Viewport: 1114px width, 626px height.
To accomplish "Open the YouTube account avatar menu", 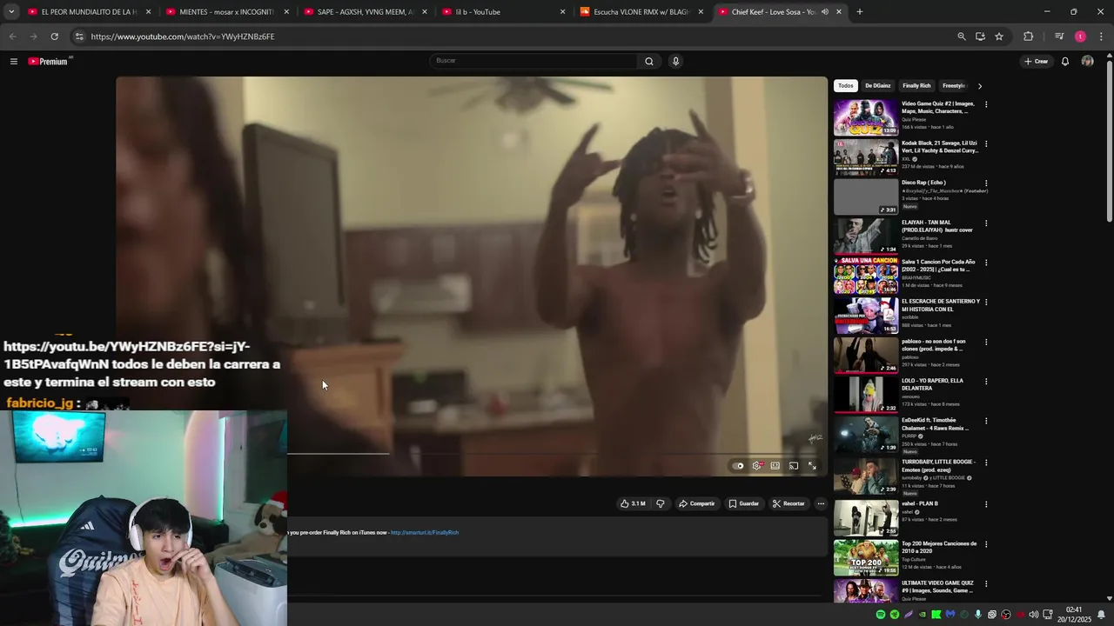I will coord(1087,61).
